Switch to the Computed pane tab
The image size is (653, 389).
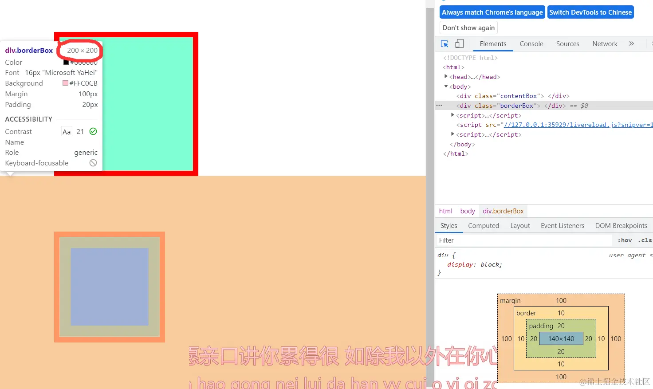(484, 226)
